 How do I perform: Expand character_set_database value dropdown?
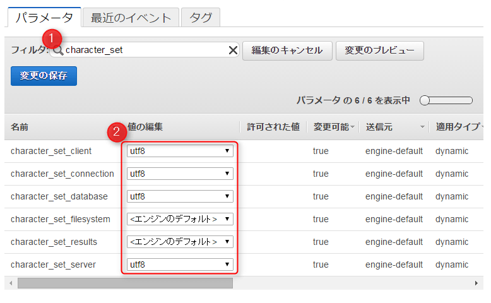(180, 196)
